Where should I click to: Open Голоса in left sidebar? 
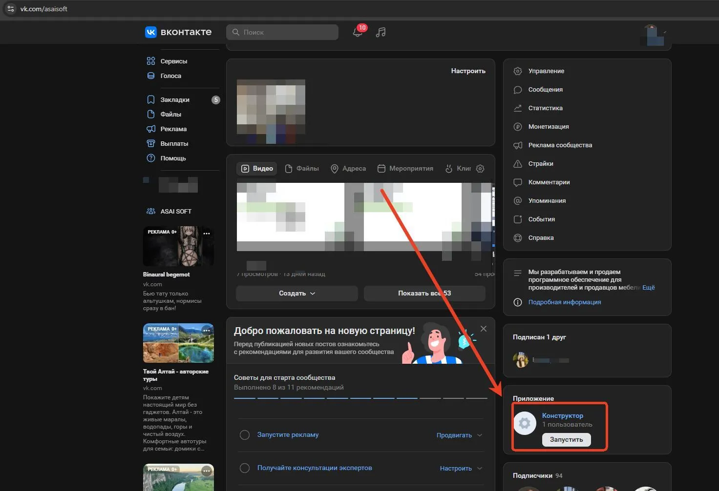click(164, 76)
